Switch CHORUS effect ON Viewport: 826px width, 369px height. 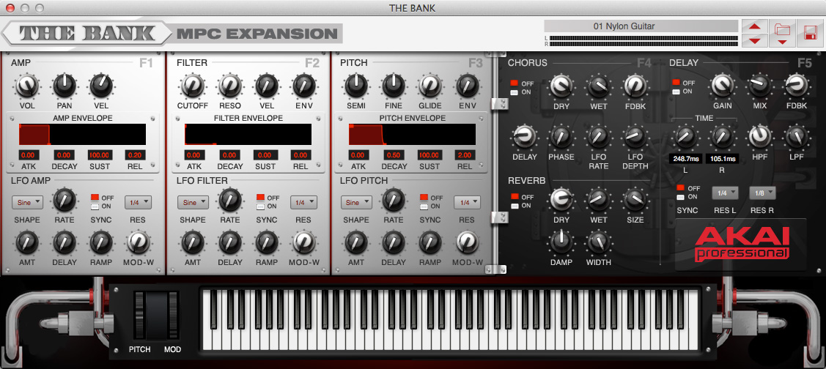pos(514,92)
